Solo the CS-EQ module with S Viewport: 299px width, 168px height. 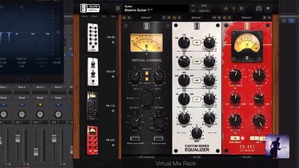[179, 18]
